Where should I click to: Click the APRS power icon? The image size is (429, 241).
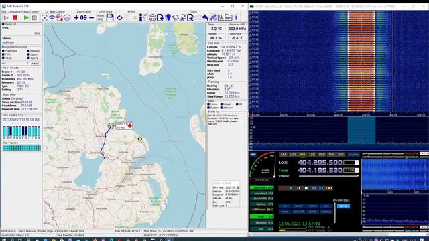119,18
